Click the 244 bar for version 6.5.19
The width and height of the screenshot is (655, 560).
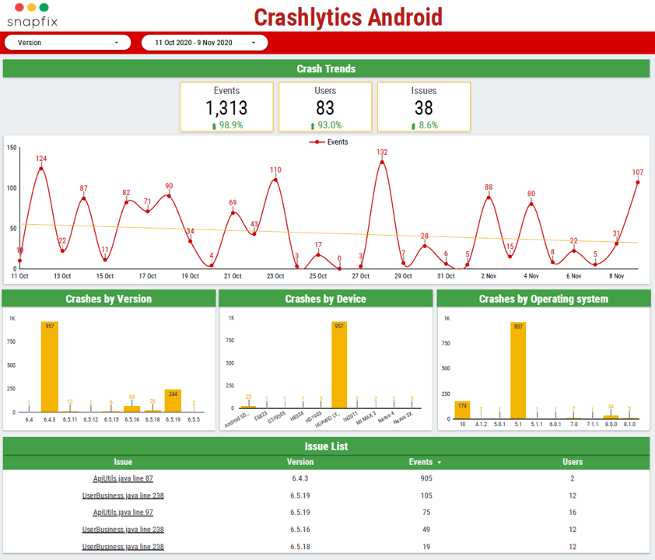pyautogui.click(x=173, y=401)
